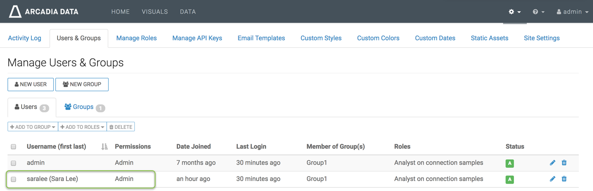Expand the help question-mark menu
The height and width of the screenshot is (191, 593).
pyautogui.click(x=538, y=12)
